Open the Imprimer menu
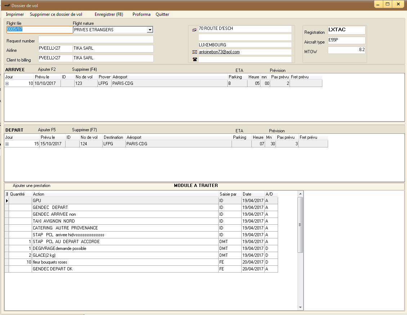This screenshot has width=407, height=315. [15, 14]
